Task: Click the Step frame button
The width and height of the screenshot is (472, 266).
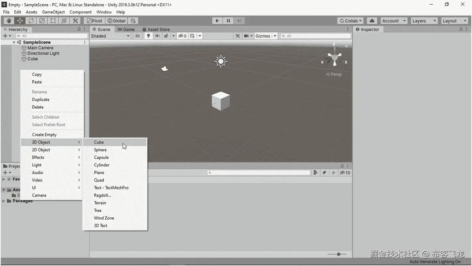Action: (x=239, y=21)
